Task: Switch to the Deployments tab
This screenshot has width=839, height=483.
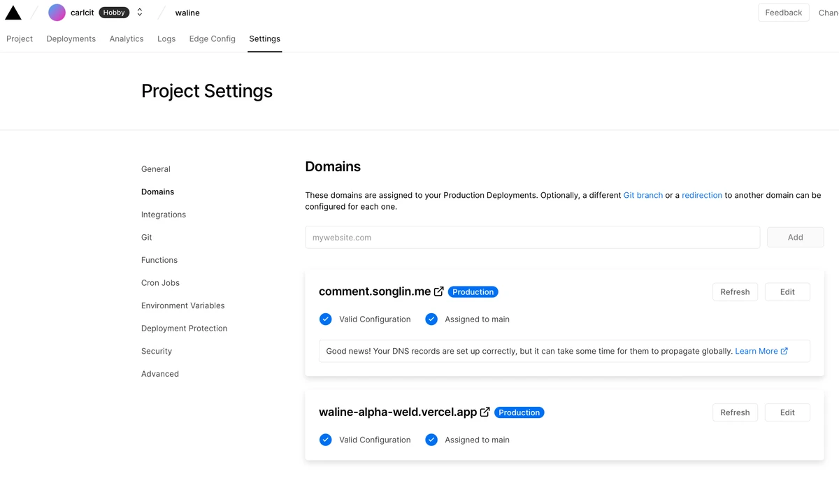Action: coord(71,39)
